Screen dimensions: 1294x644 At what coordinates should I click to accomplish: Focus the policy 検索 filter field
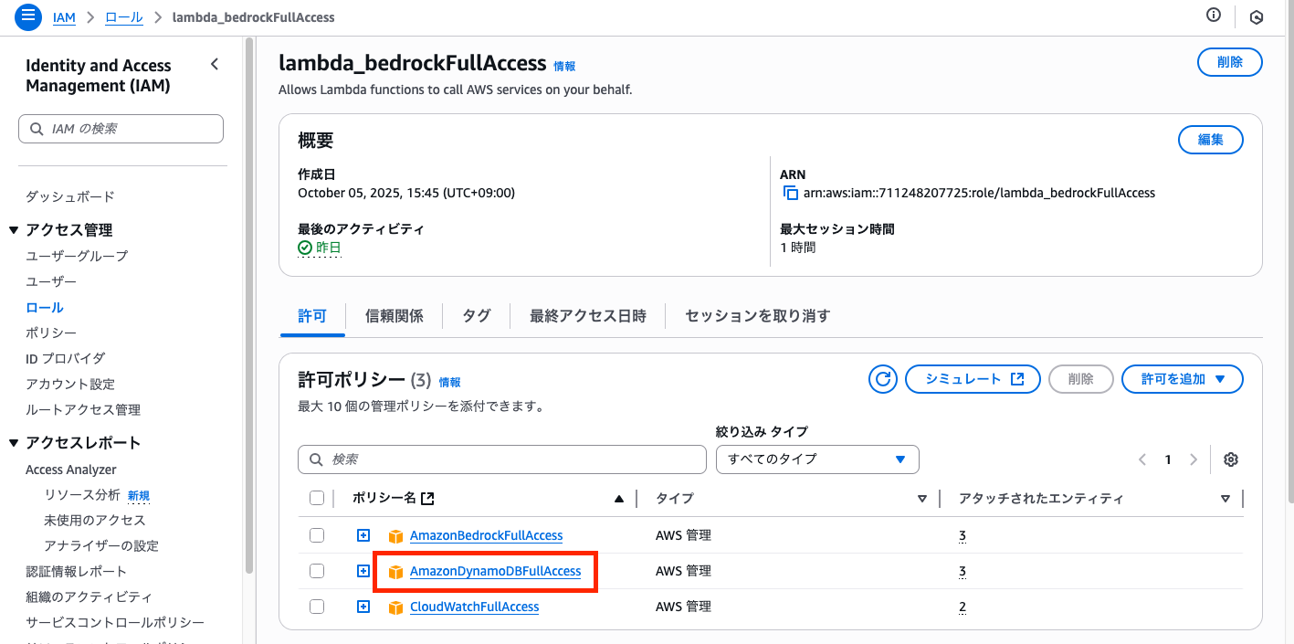[x=502, y=459]
